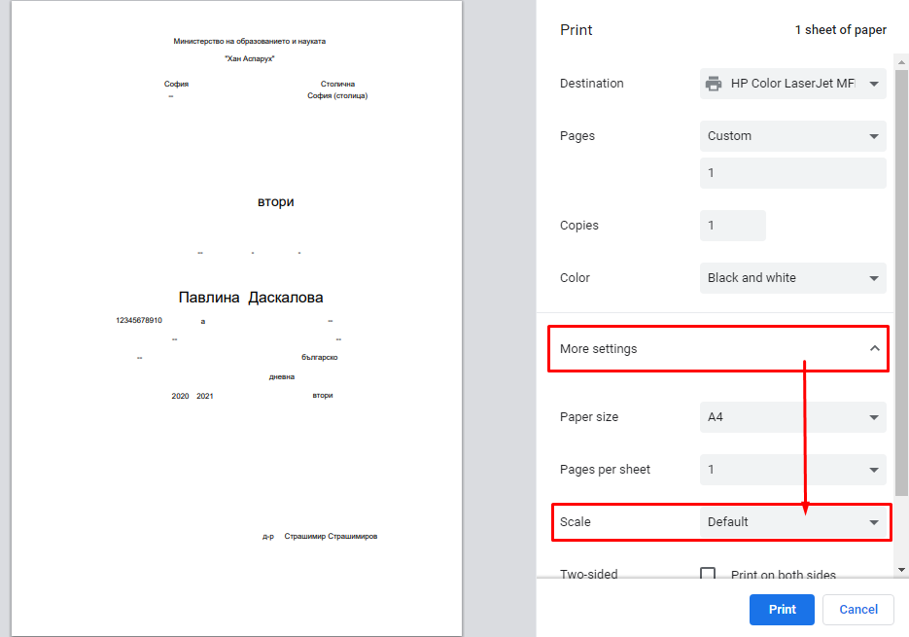This screenshot has height=637, width=909.
Task: Open the Pages dropdown showing Custom
Action: (x=792, y=136)
